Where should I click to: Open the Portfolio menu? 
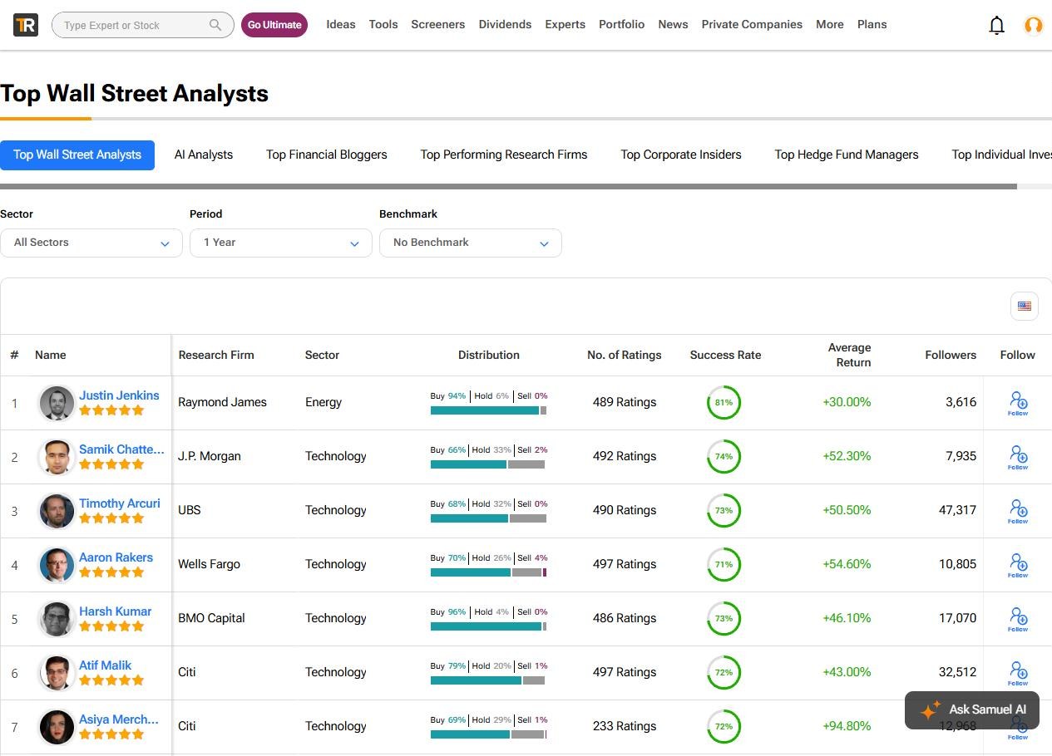tap(622, 24)
